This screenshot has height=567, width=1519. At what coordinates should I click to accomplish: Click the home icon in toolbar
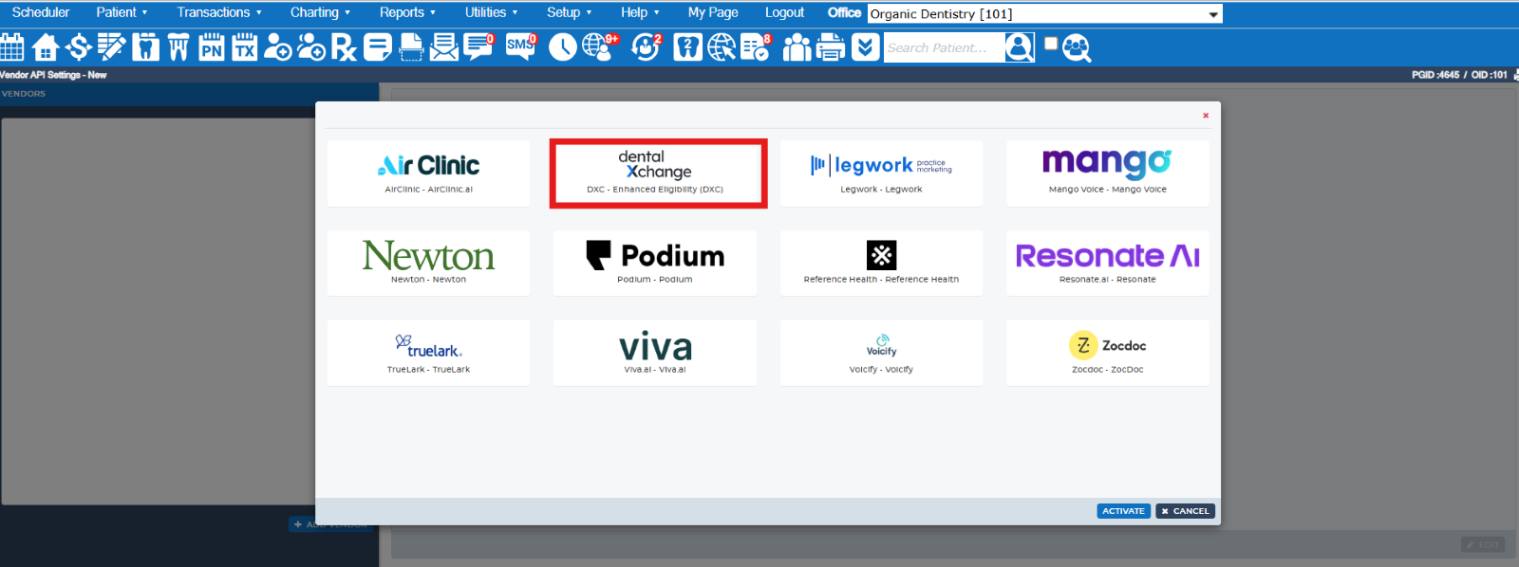pos(45,46)
